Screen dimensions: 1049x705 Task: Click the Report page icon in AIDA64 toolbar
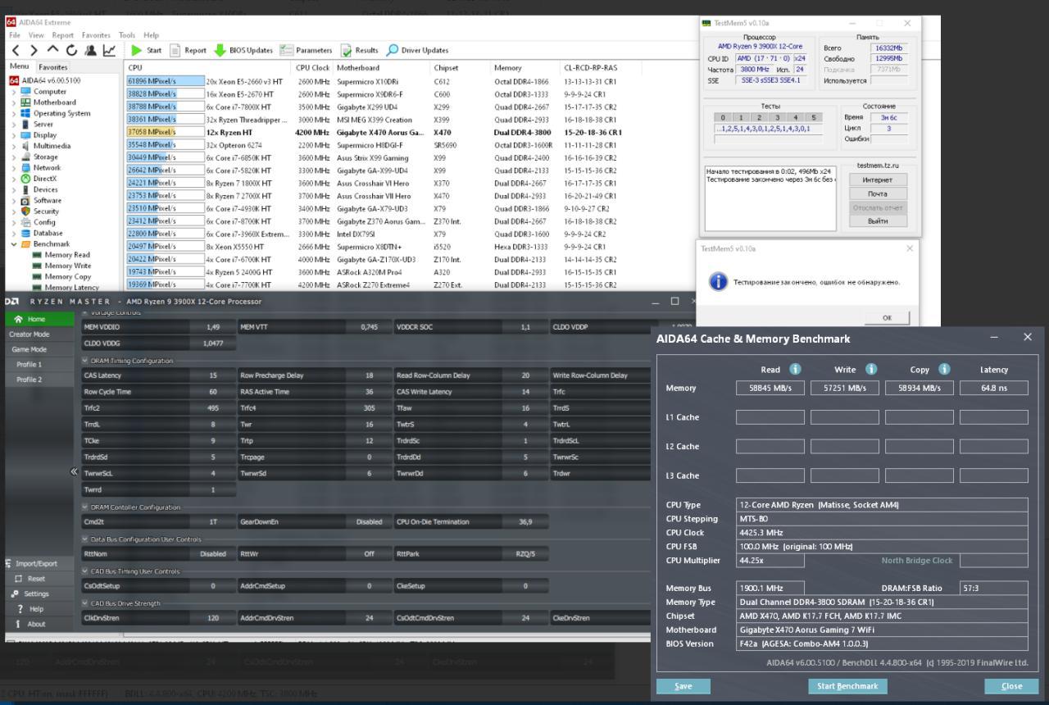click(x=175, y=50)
